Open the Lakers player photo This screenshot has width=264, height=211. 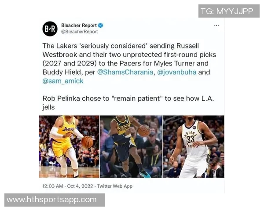[69, 146]
